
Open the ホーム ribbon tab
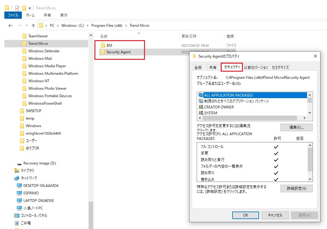(x=31, y=15)
